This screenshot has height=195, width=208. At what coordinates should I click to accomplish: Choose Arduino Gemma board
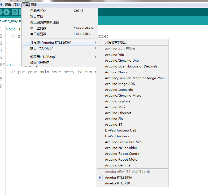tap(132, 165)
